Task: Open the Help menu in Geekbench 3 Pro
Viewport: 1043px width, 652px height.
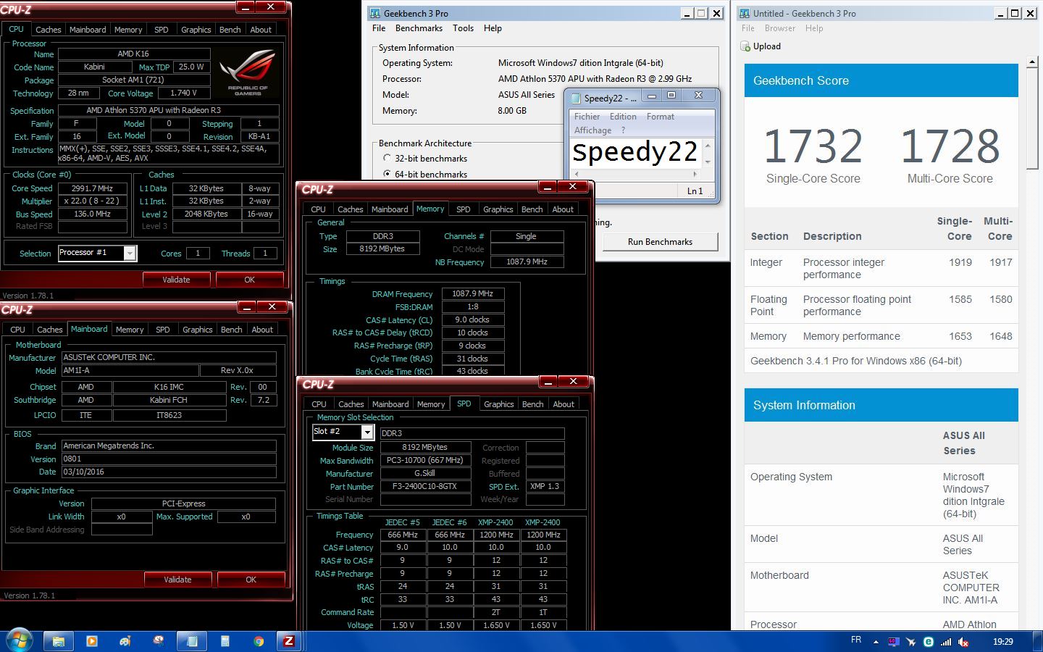Action: click(493, 28)
